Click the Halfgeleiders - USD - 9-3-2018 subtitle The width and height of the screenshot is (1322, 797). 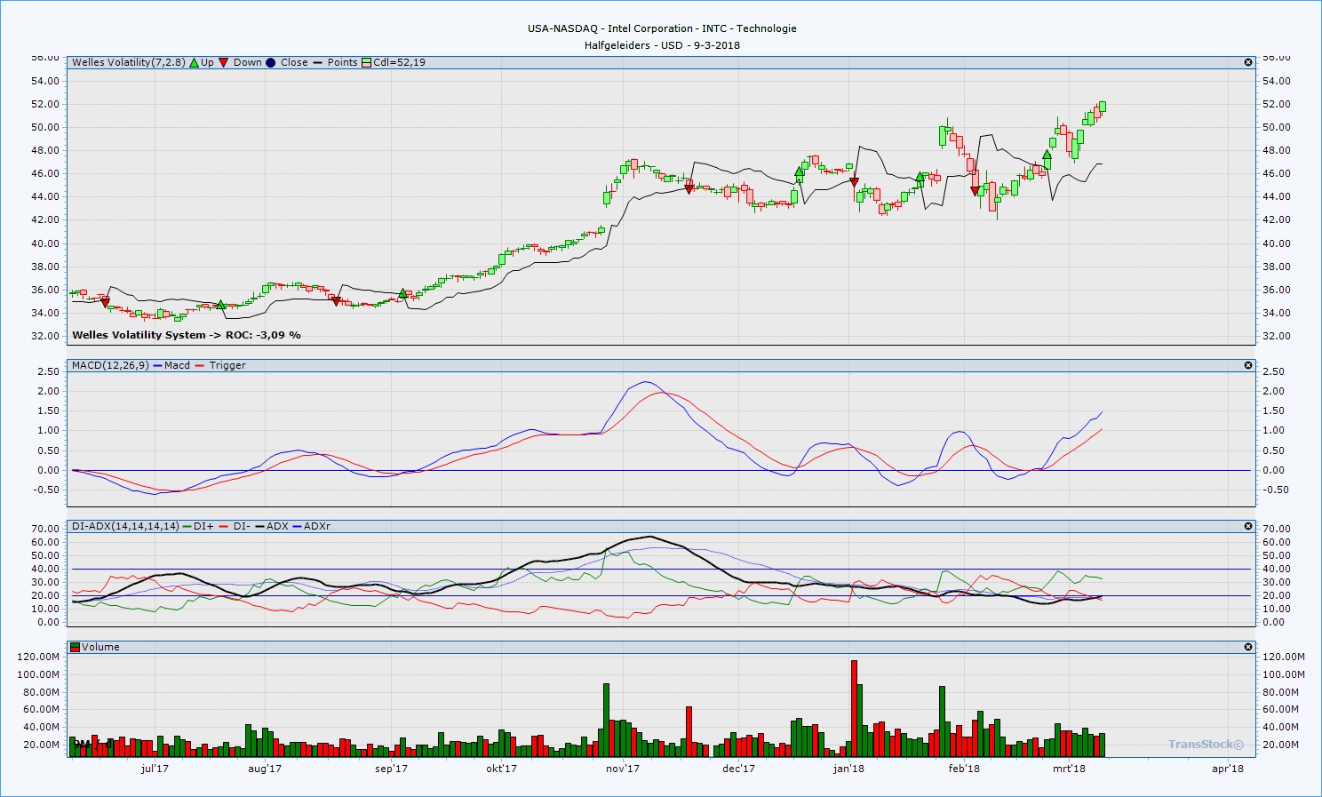662,45
